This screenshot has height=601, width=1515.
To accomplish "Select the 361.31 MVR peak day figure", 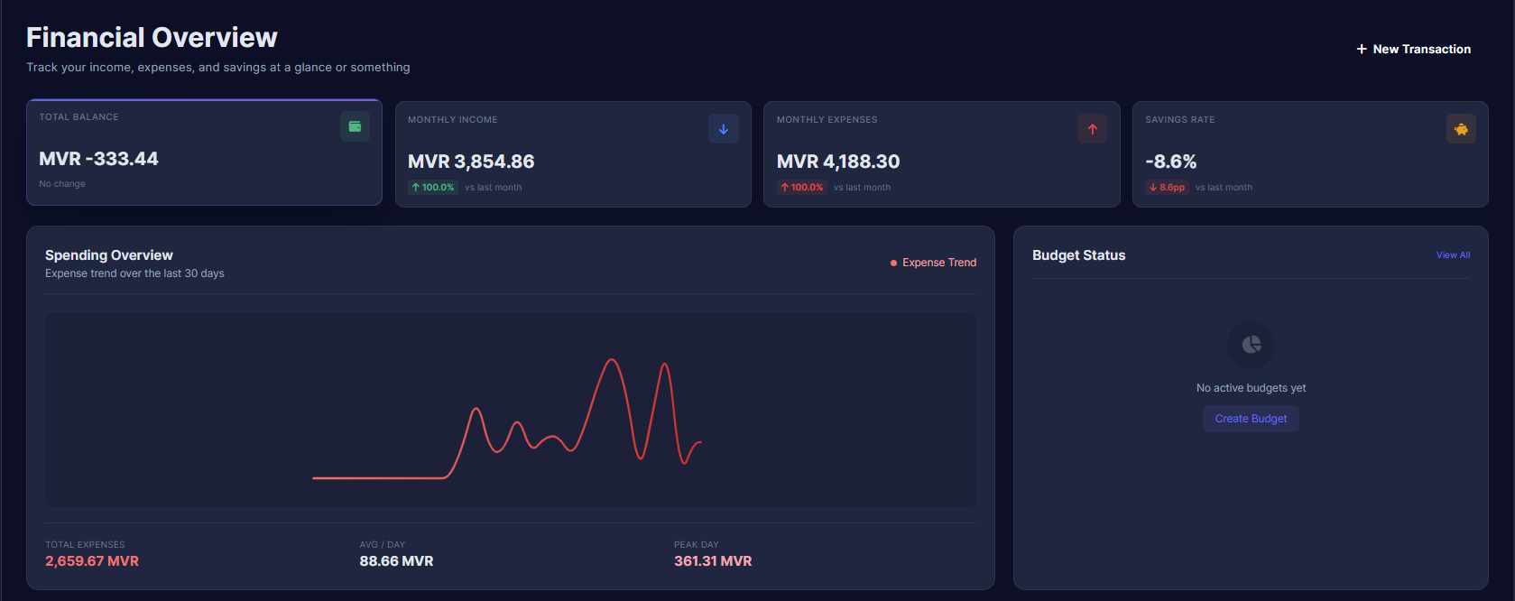I will click(713, 561).
